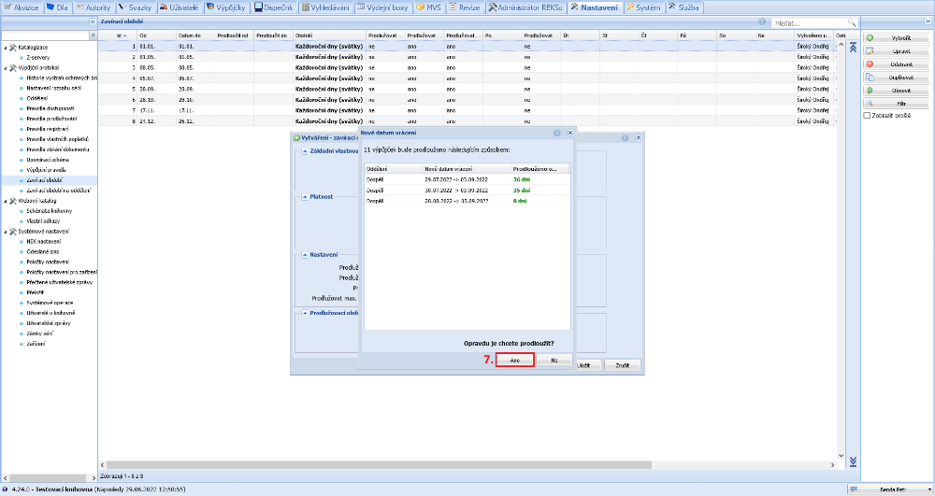Click the Ano button to confirm extension
The width and height of the screenshot is (935, 496).
pyautogui.click(x=514, y=360)
